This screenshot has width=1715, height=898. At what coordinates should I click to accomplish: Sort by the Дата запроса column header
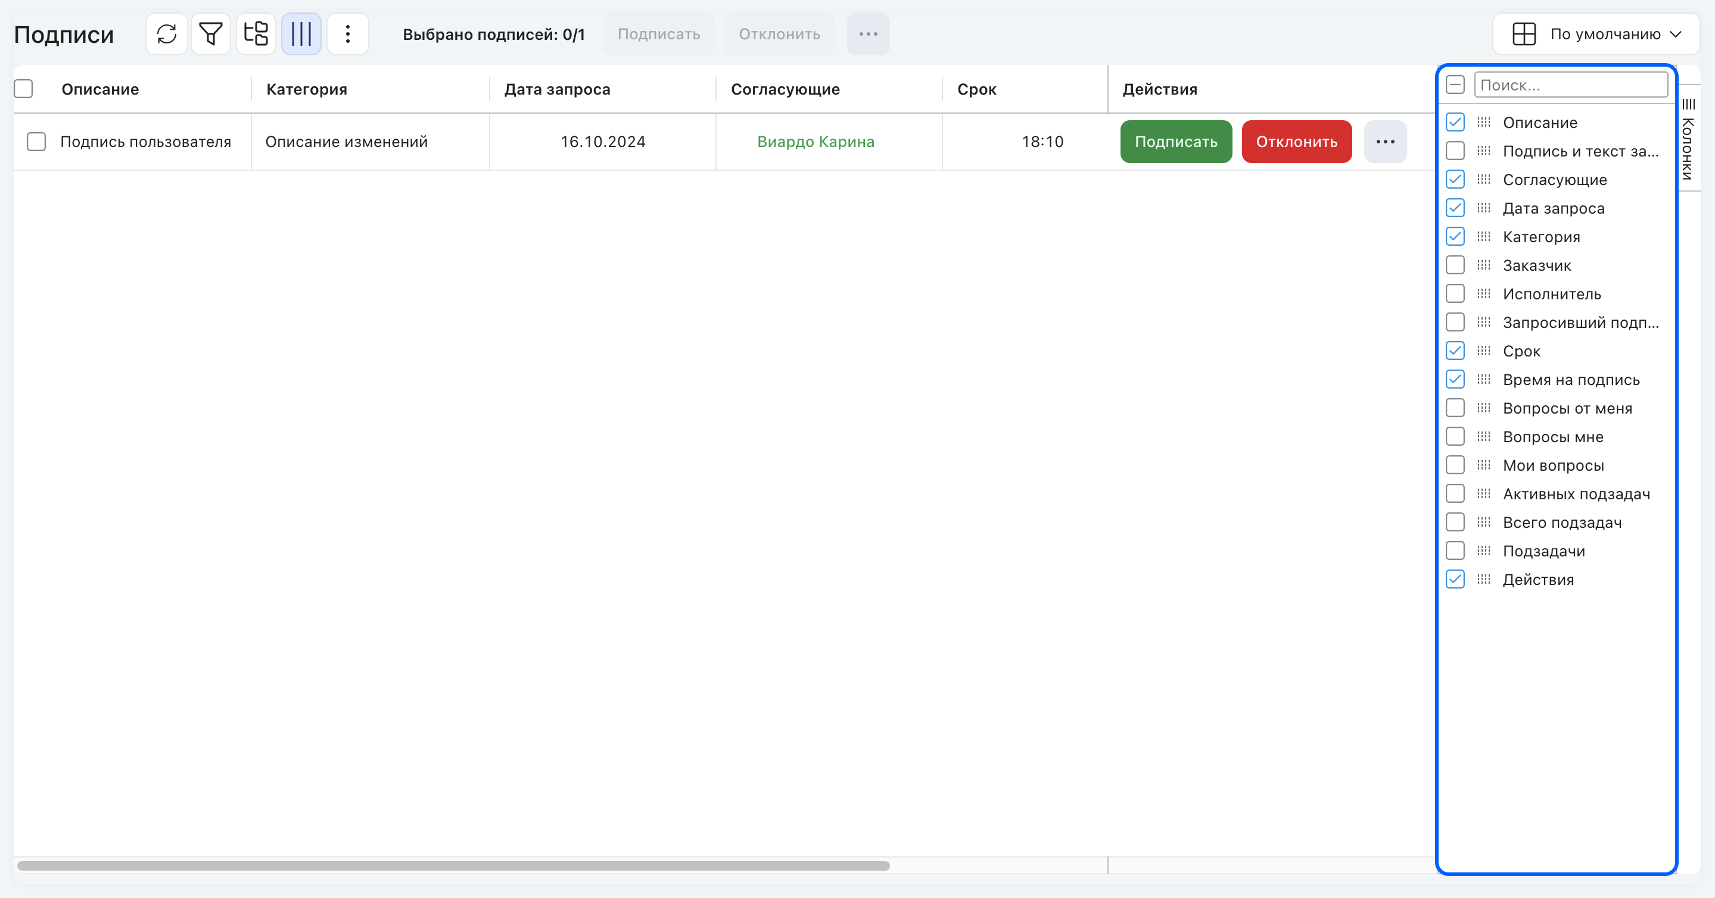tap(557, 89)
